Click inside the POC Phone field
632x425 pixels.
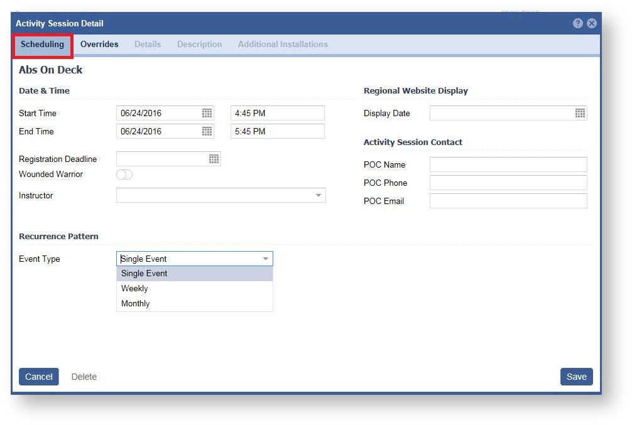click(x=508, y=183)
